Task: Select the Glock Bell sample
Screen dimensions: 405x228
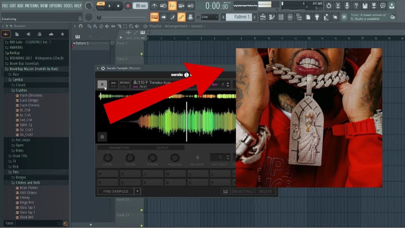Action: [x=26, y=217]
